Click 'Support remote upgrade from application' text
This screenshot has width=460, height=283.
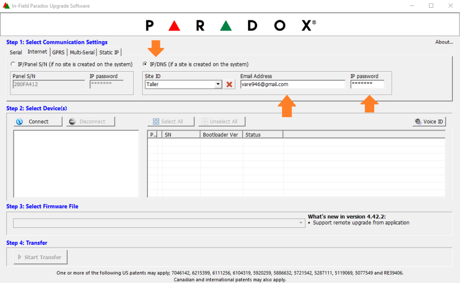[361, 223]
